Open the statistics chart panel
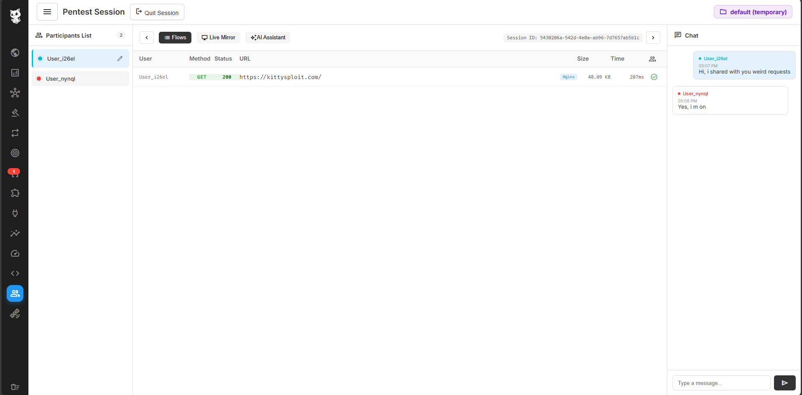802x395 pixels. 15,72
